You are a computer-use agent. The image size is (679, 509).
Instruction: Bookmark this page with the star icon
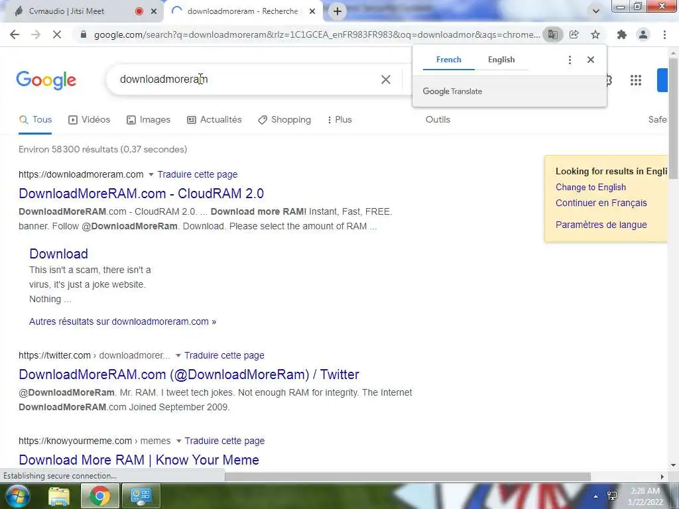595,34
